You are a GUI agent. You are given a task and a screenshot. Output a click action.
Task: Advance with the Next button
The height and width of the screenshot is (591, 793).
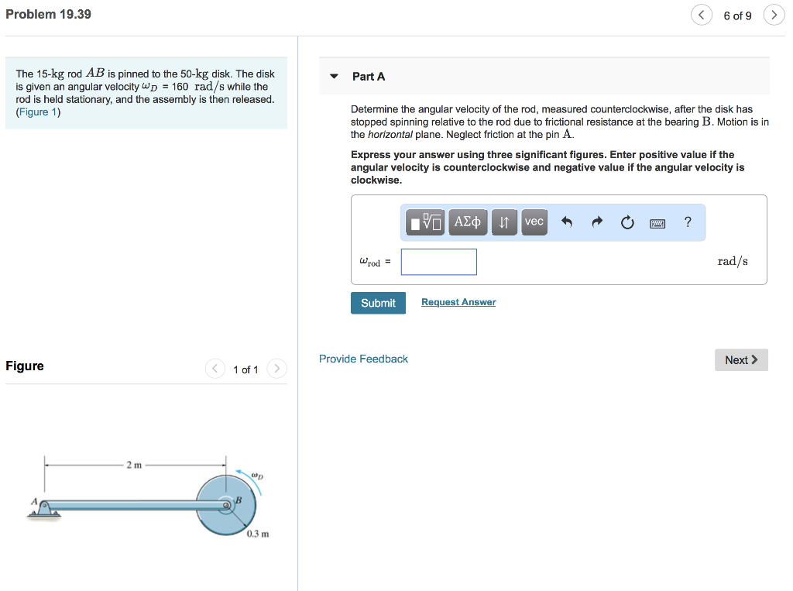pos(741,359)
